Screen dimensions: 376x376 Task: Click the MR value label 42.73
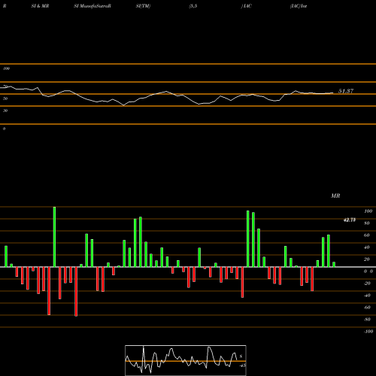click(350, 220)
